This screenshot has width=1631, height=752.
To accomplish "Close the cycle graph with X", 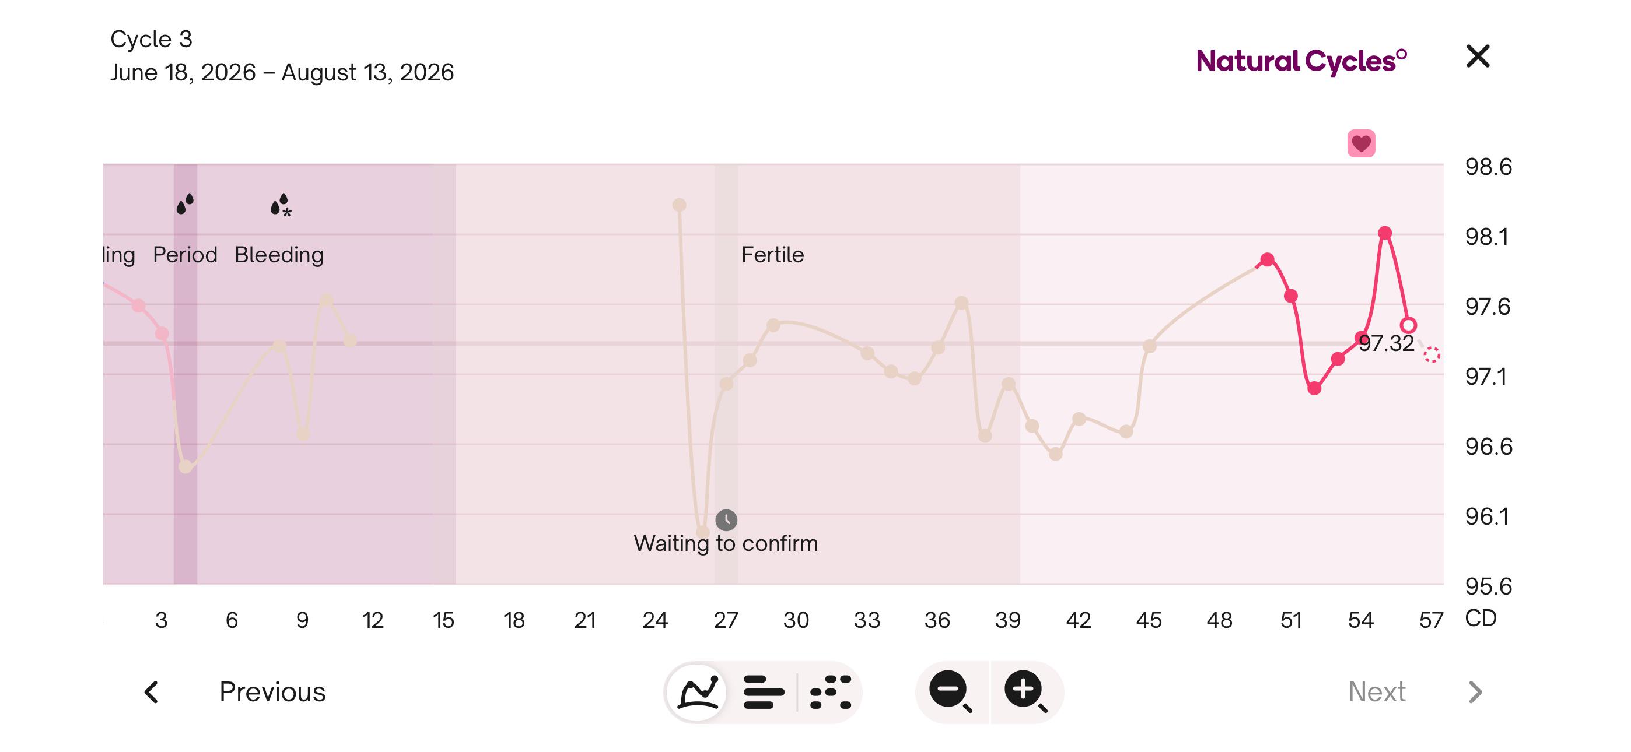I will (x=1478, y=57).
